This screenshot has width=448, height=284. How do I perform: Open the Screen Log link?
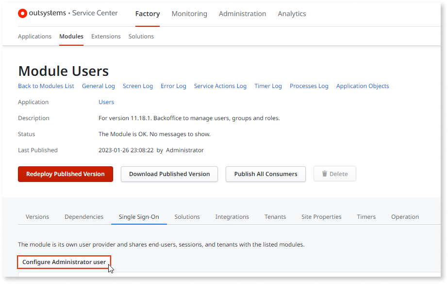[x=138, y=86]
